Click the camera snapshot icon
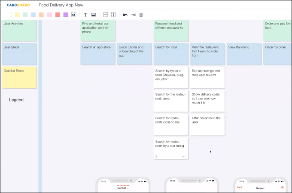 click(x=73, y=15)
